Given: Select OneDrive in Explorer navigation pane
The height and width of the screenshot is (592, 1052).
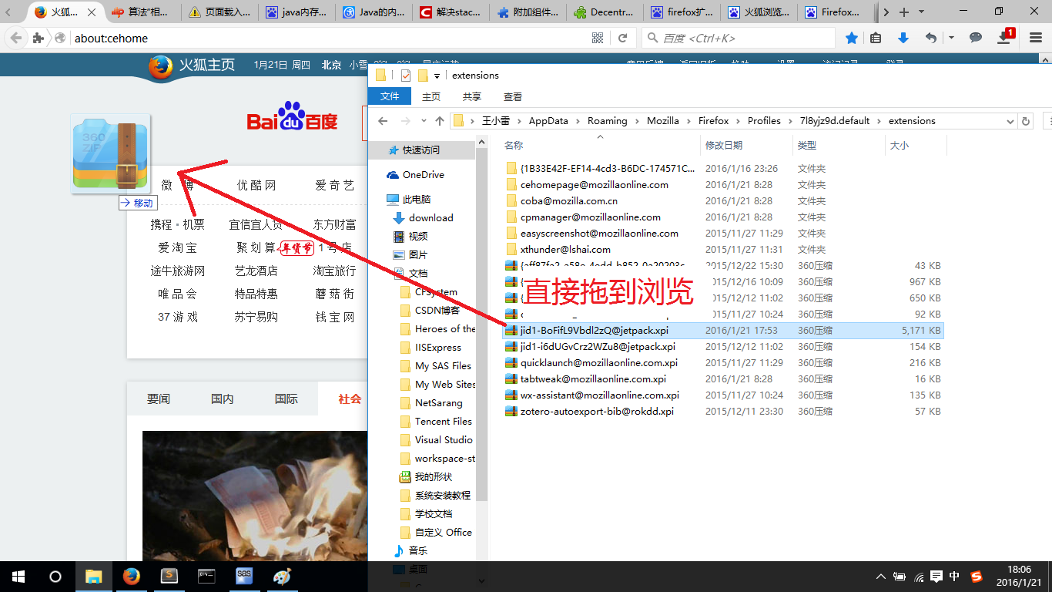Looking at the screenshot, I should pyautogui.click(x=423, y=175).
